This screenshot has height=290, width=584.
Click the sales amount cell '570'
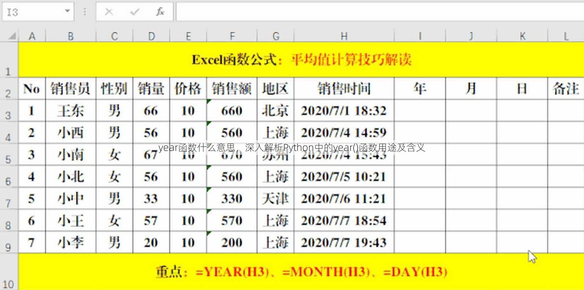[232, 221]
